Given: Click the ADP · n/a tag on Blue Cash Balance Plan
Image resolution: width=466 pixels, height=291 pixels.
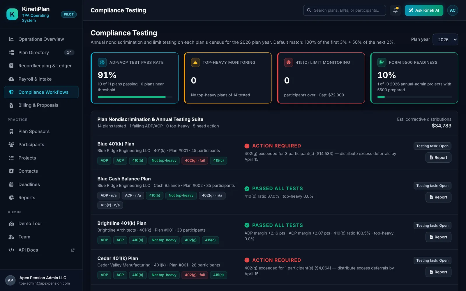Looking at the screenshot, I should click(x=109, y=196).
